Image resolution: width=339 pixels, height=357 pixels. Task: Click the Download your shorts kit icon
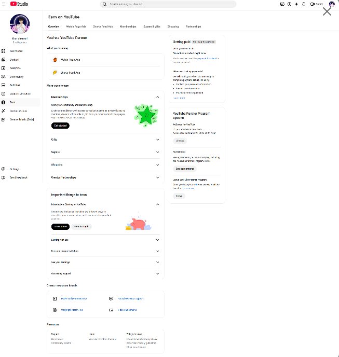[x=55, y=298]
